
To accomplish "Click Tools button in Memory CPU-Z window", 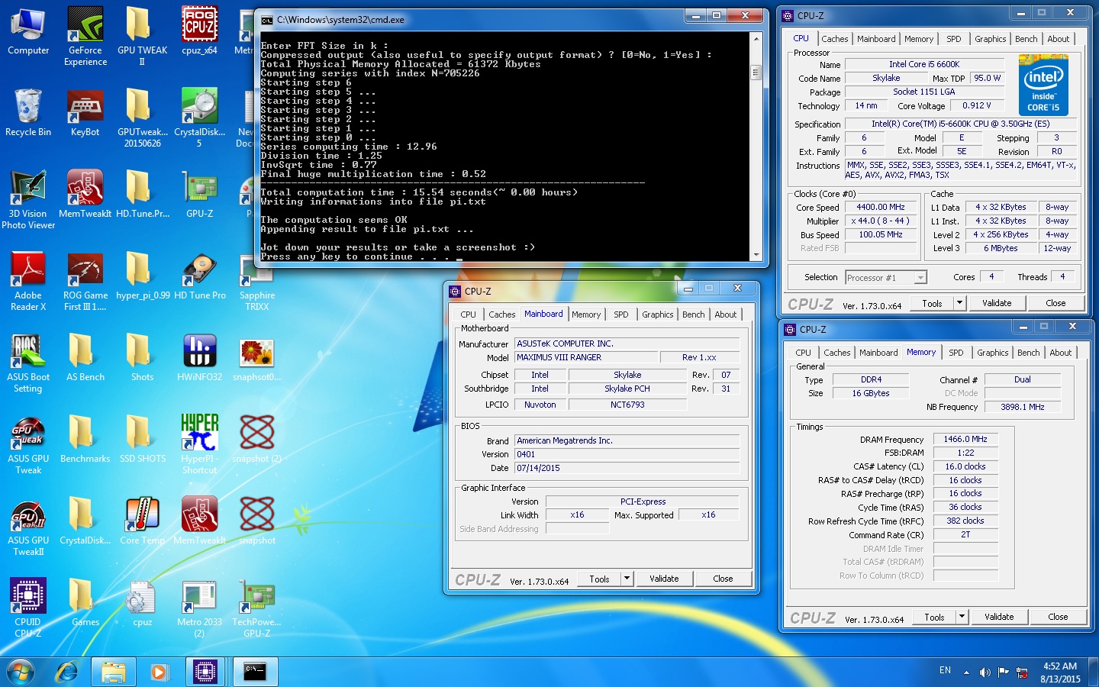I will coord(934,617).
